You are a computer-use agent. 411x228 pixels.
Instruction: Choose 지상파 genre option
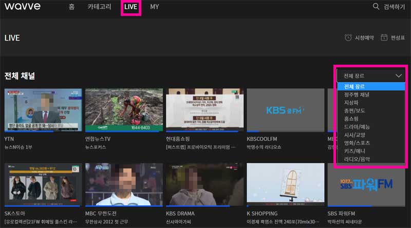pyautogui.click(x=351, y=103)
